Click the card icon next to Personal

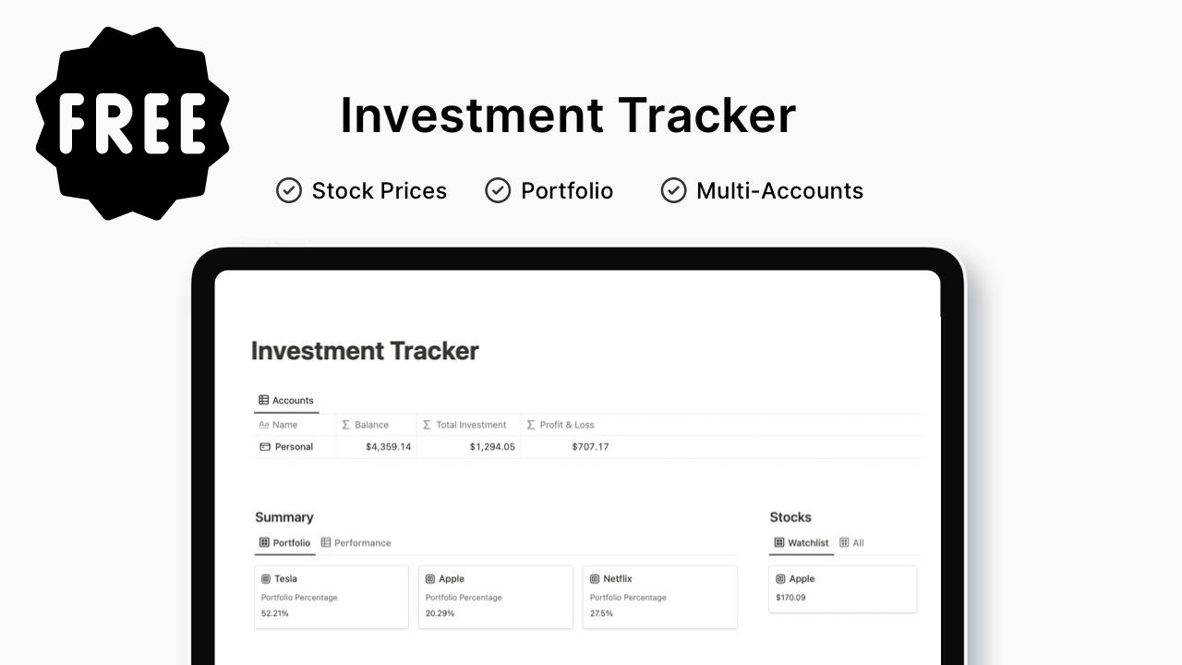265,447
